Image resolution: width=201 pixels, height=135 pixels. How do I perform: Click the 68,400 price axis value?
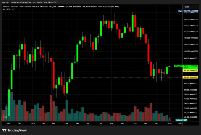tap(191, 117)
